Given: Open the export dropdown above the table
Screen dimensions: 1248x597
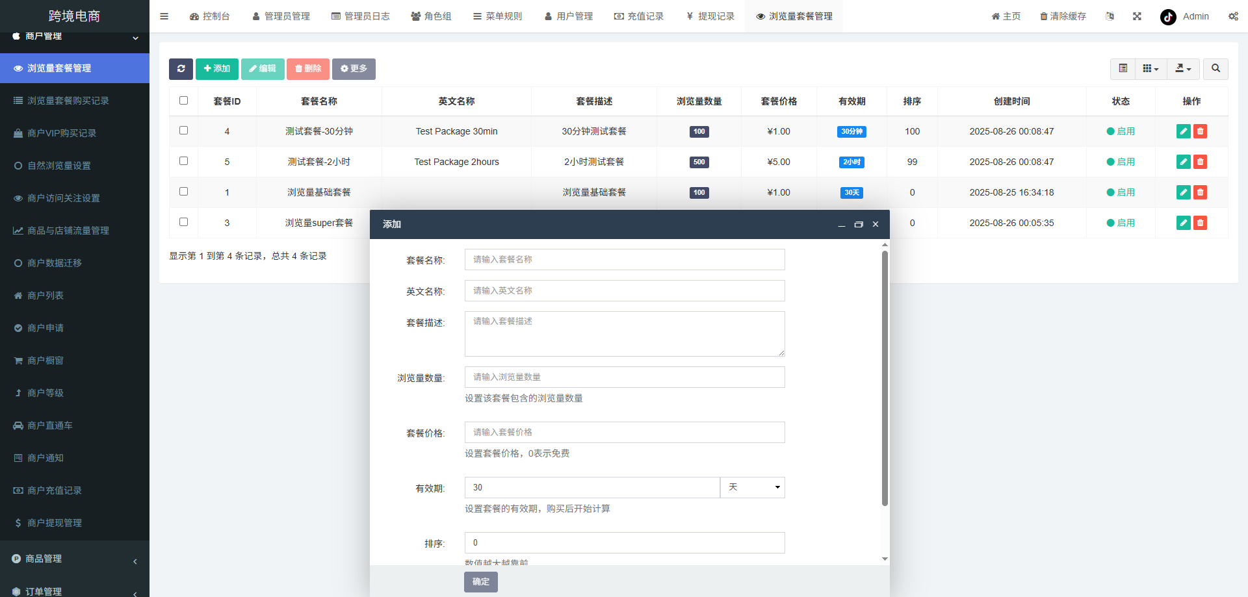Looking at the screenshot, I should 1183,68.
